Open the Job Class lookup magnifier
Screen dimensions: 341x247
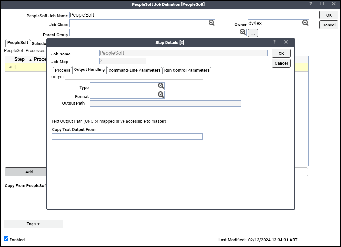[x=211, y=23]
